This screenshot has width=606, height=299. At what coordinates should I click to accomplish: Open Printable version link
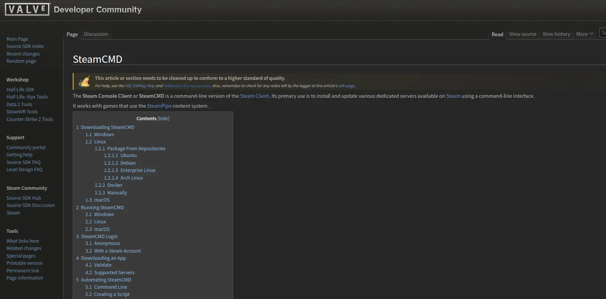(24, 263)
